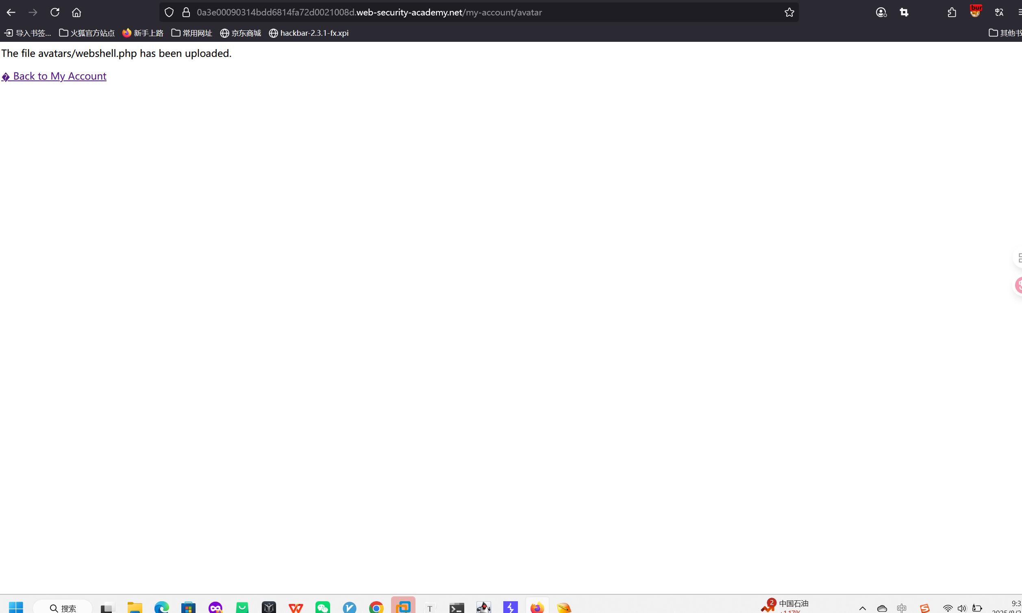Image resolution: width=1022 pixels, height=613 pixels.
Task: Go to the browser home page
Action: coord(76,13)
